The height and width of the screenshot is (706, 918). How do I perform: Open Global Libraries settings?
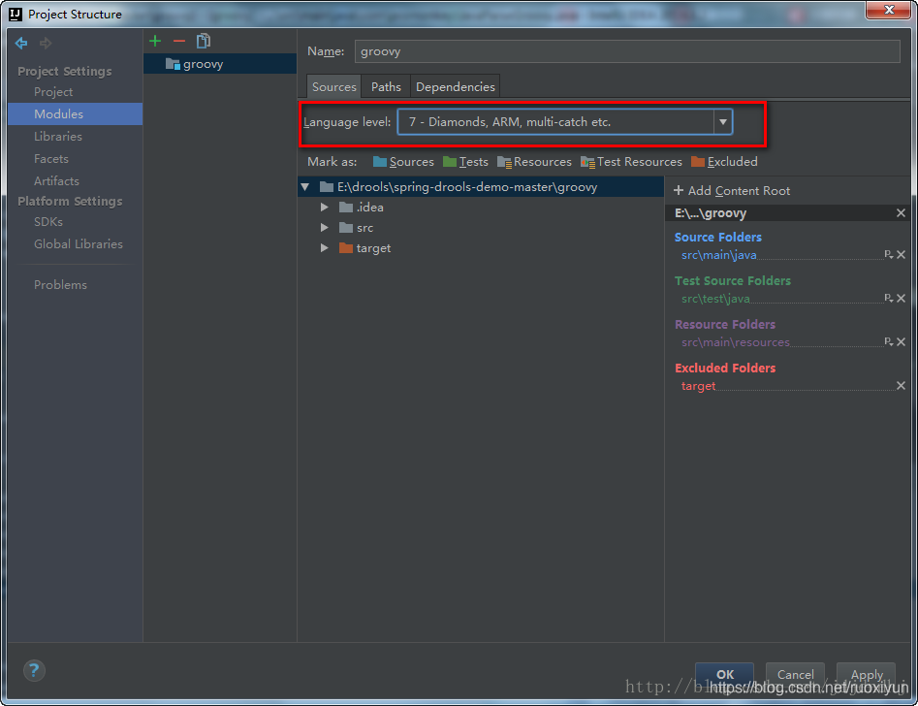click(79, 244)
